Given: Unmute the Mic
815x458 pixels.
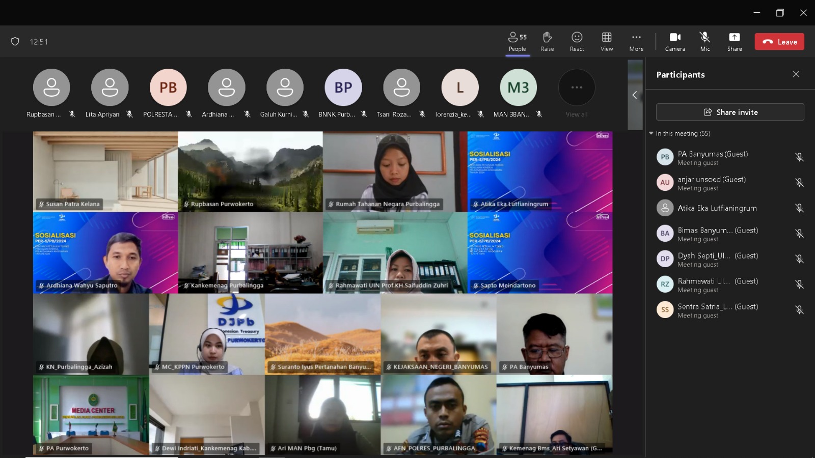Looking at the screenshot, I should click(705, 42).
